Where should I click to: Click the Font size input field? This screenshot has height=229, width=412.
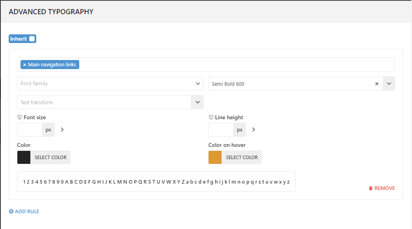[x=30, y=130]
